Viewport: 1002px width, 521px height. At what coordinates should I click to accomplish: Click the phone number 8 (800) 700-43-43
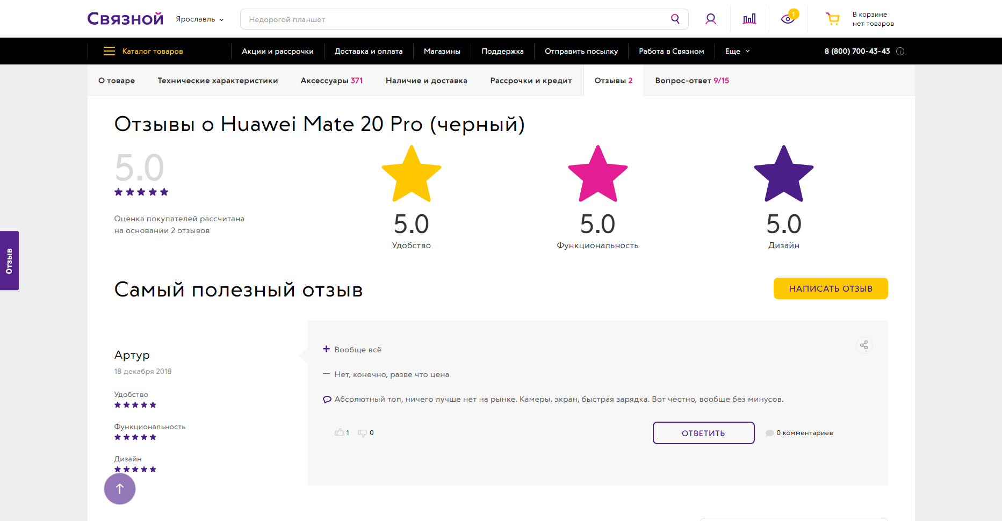[x=857, y=51]
